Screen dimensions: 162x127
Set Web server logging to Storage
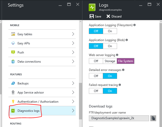[110, 61]
